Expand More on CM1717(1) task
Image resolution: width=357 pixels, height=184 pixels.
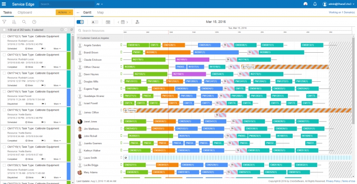pyautogui.click(x=57, y=141)
